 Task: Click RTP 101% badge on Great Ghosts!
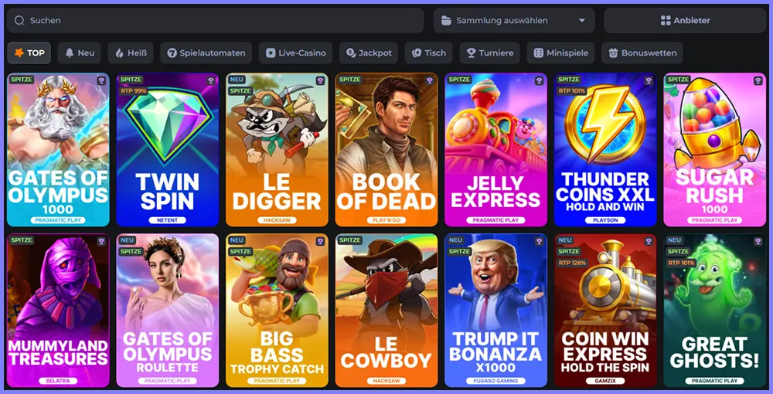680,263
